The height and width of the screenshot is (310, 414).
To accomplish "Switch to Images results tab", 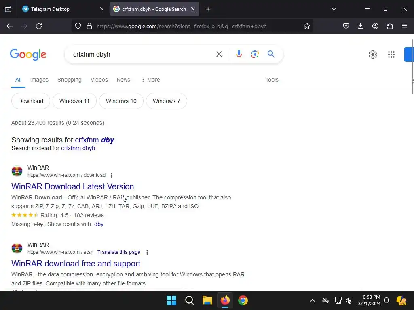I will (x=39, y=80).
